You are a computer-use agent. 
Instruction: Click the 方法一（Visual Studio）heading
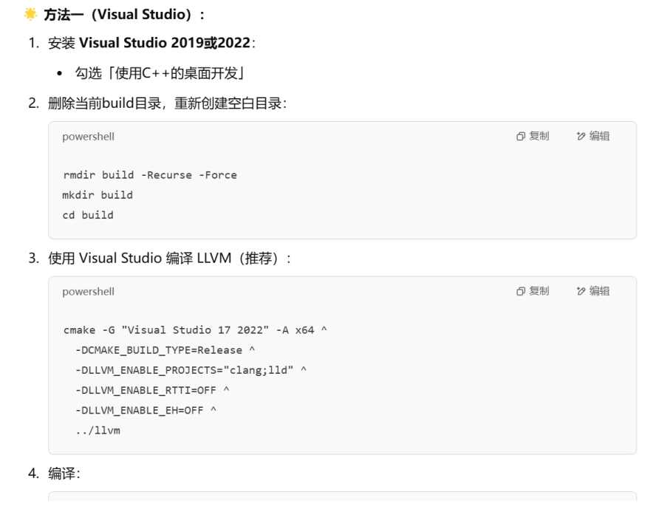point(124,14)
